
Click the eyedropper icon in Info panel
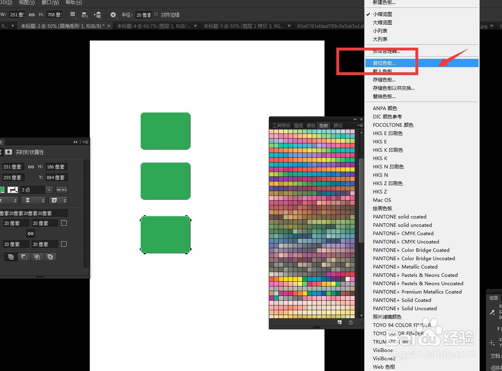(x=492, y=313)
